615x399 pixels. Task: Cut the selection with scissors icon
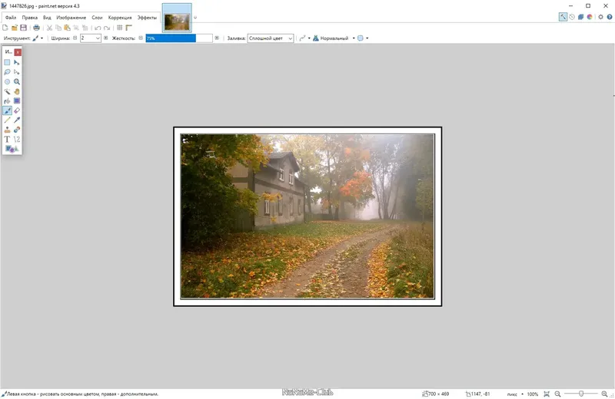(x=49, y=28)
